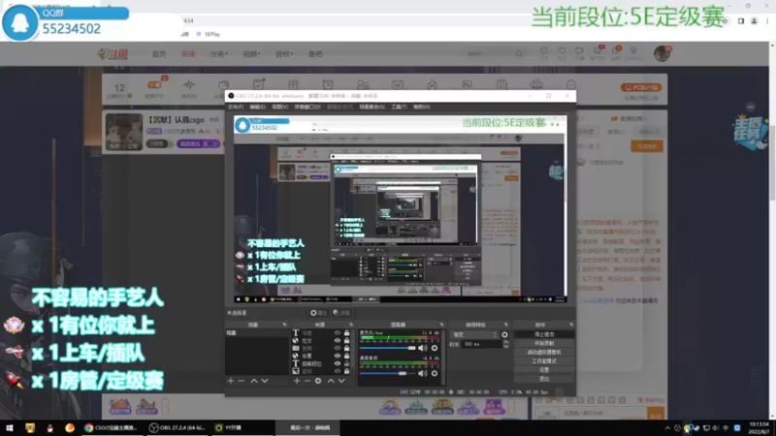Screen dimensions: 776x436
Task: Open the 视图(V) menu in OBS
Action: [x=279, y=107]
